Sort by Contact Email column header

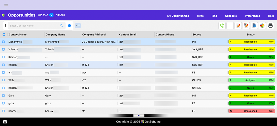click(128, 35)
